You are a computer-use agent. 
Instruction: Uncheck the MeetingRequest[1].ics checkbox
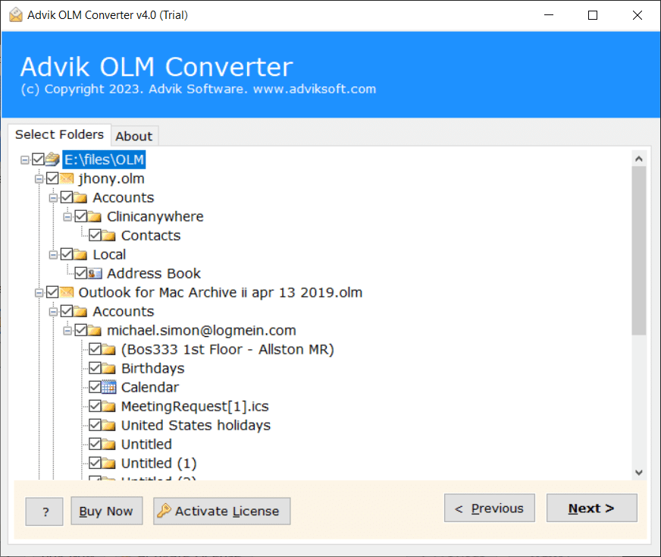coord(95,406)
